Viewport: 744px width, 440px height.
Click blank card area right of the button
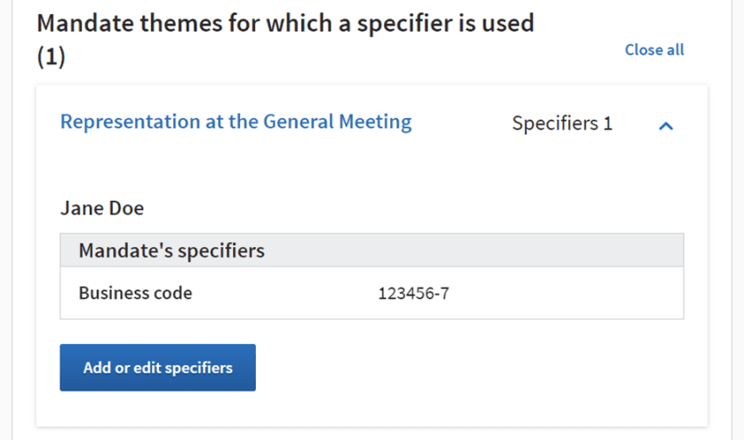click(x=480, y=368)
